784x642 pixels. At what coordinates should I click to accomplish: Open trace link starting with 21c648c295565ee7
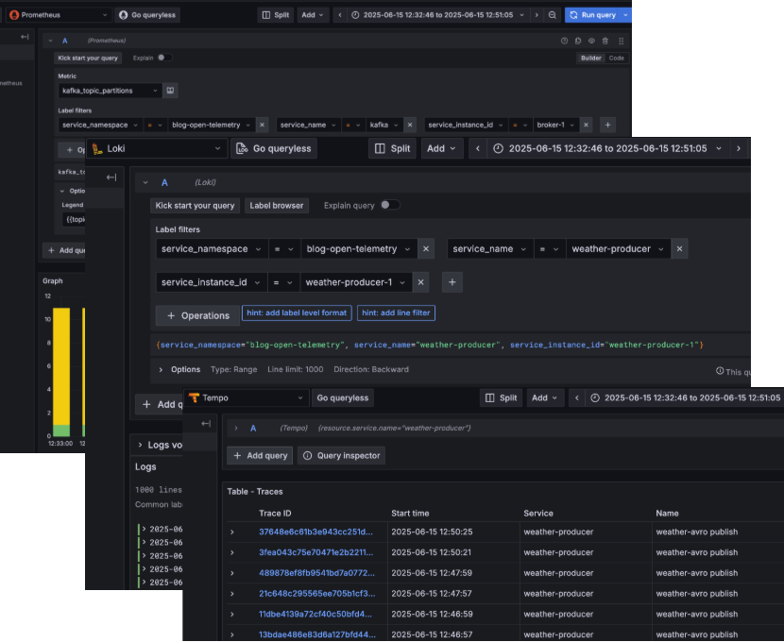pos(317,594)
